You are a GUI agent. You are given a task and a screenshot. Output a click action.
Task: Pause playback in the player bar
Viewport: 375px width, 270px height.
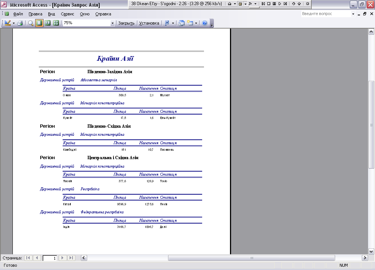pyautogui.click(x=274, y=4)
